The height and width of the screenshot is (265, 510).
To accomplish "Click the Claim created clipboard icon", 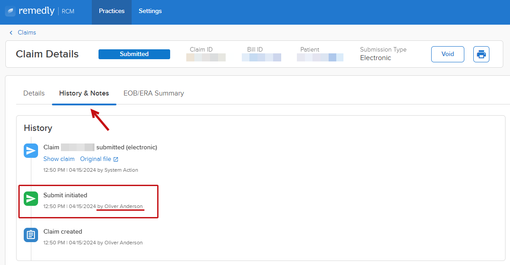I will coord(31,235).
